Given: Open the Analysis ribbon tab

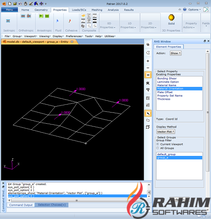Looking at the screenshot, I should click(x=113, y=10).
